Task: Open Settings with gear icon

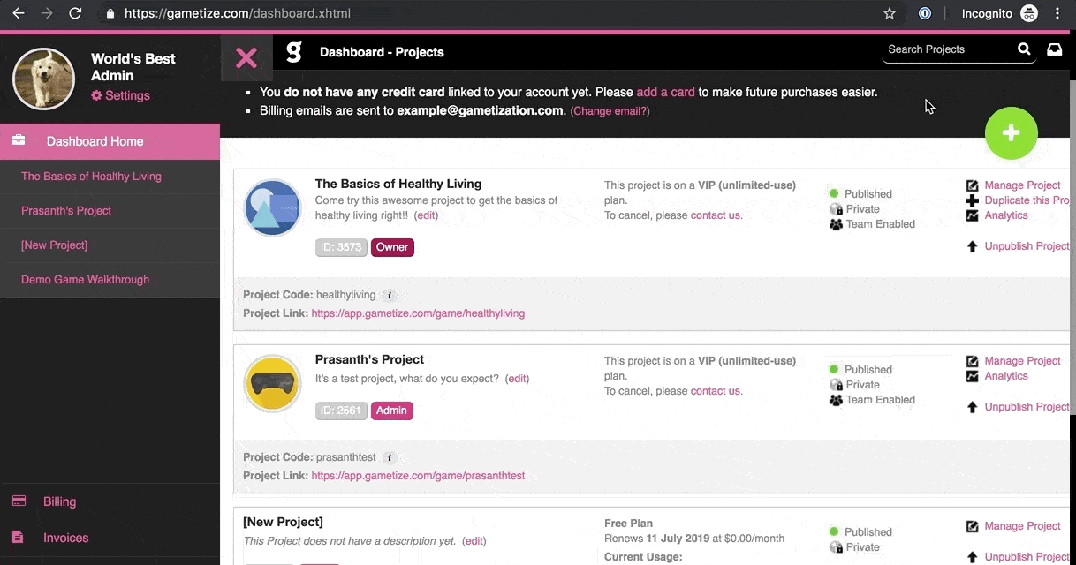Action: pos(120,95)
